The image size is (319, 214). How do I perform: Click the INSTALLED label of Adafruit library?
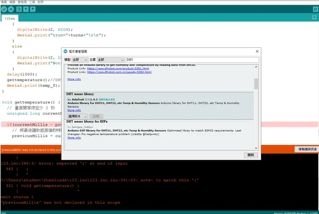106,100
